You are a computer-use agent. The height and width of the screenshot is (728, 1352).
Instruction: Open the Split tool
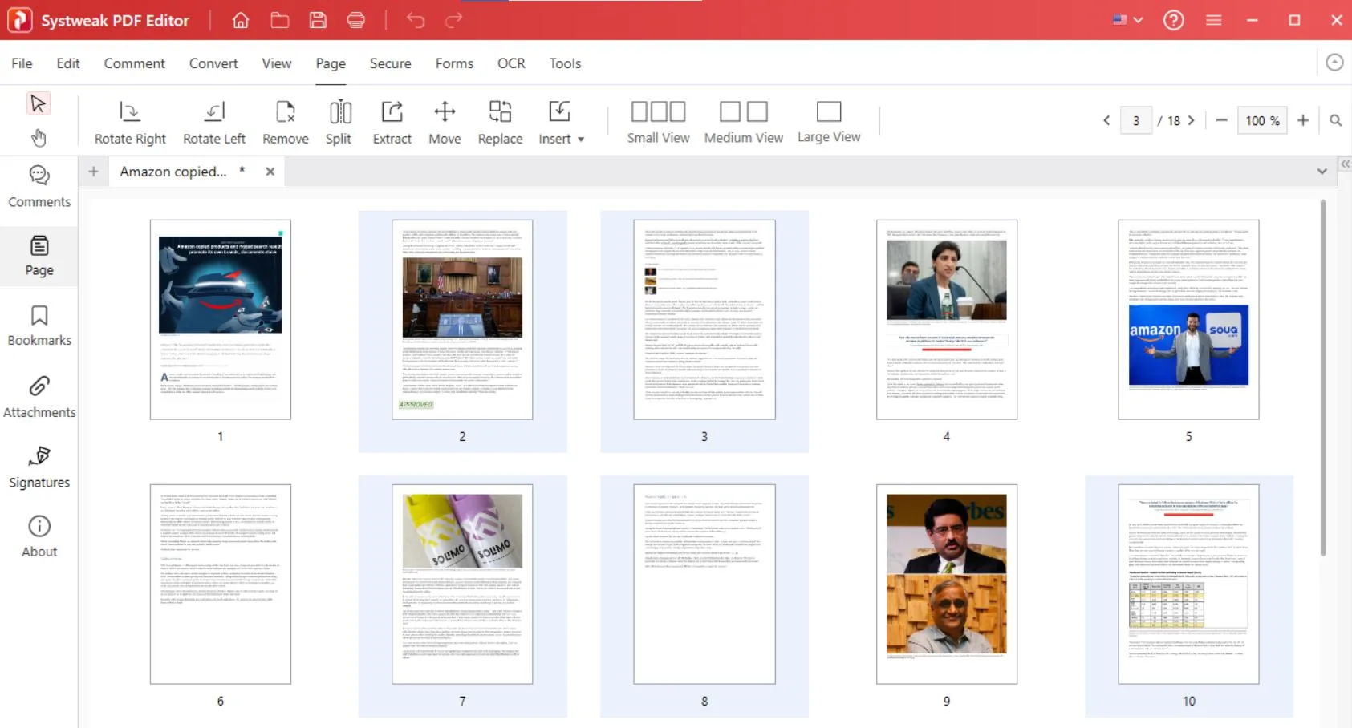(x=339, y=120)
